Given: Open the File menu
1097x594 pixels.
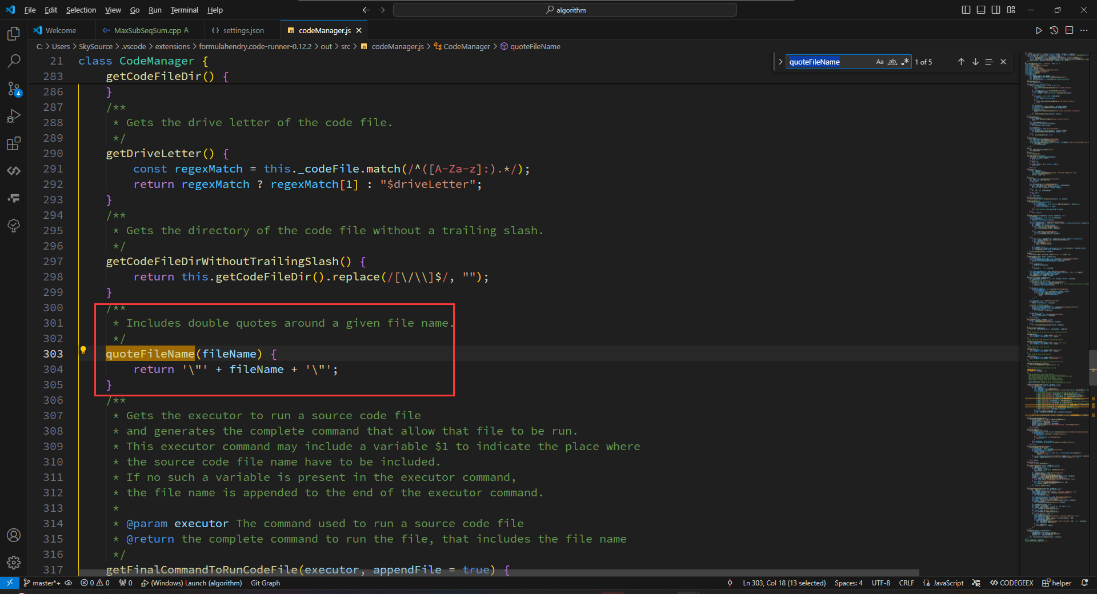Looking at the screenshot, I should 30,10.
